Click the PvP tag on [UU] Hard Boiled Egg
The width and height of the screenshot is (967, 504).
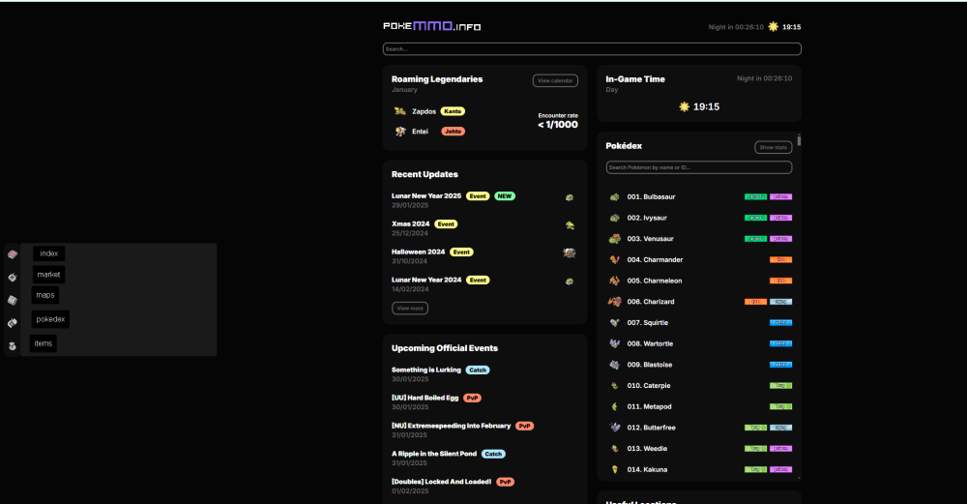click(x=473, y=398)
